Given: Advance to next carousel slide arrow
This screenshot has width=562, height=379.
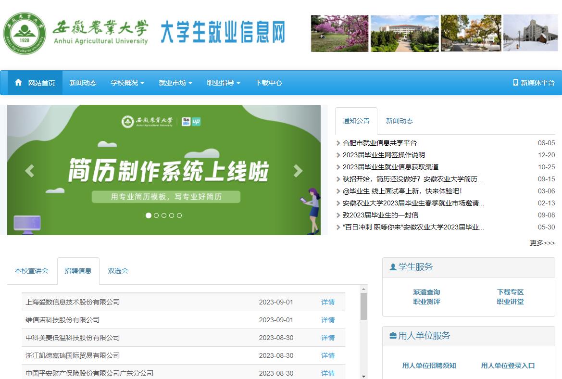Looking at the screenshot, I should click(x=298, y=171).
